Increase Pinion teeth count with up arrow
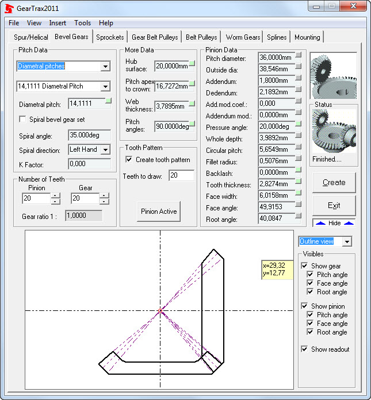 (55, 195)
